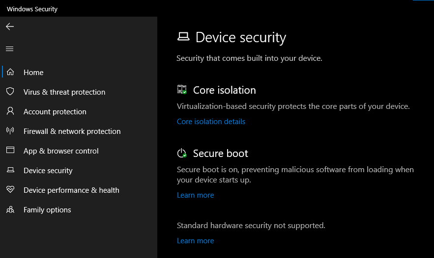The image size is (434, 258).
Task: Click the Virus & threat protection shield icon
Action: click(10, 92)
